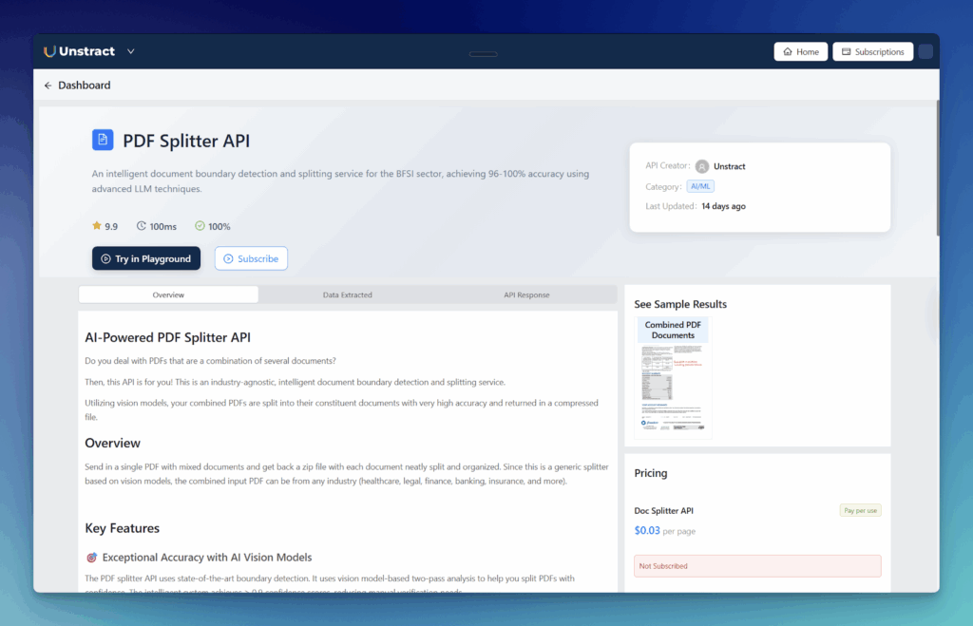The image size is (973, 626).
Task: Go to Home from top bar
Action: [x=800, y=52]
